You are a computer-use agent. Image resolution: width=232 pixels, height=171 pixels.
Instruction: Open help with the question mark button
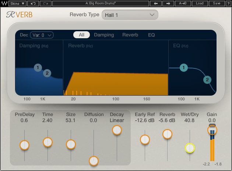pos(228,3)
